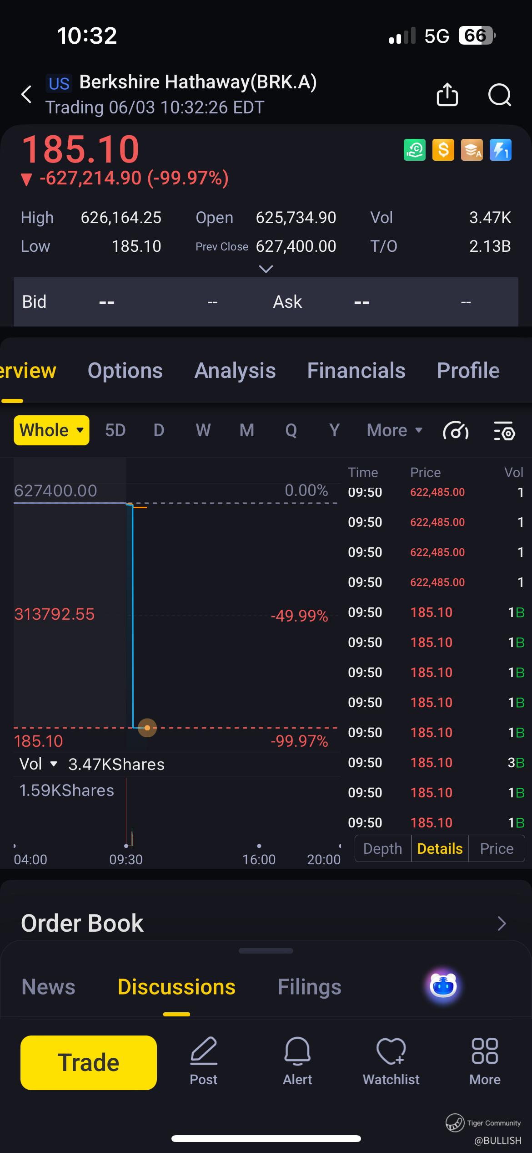Switch side panel to Details
The height and width of the screenshot is (1153, 532).
440,848
